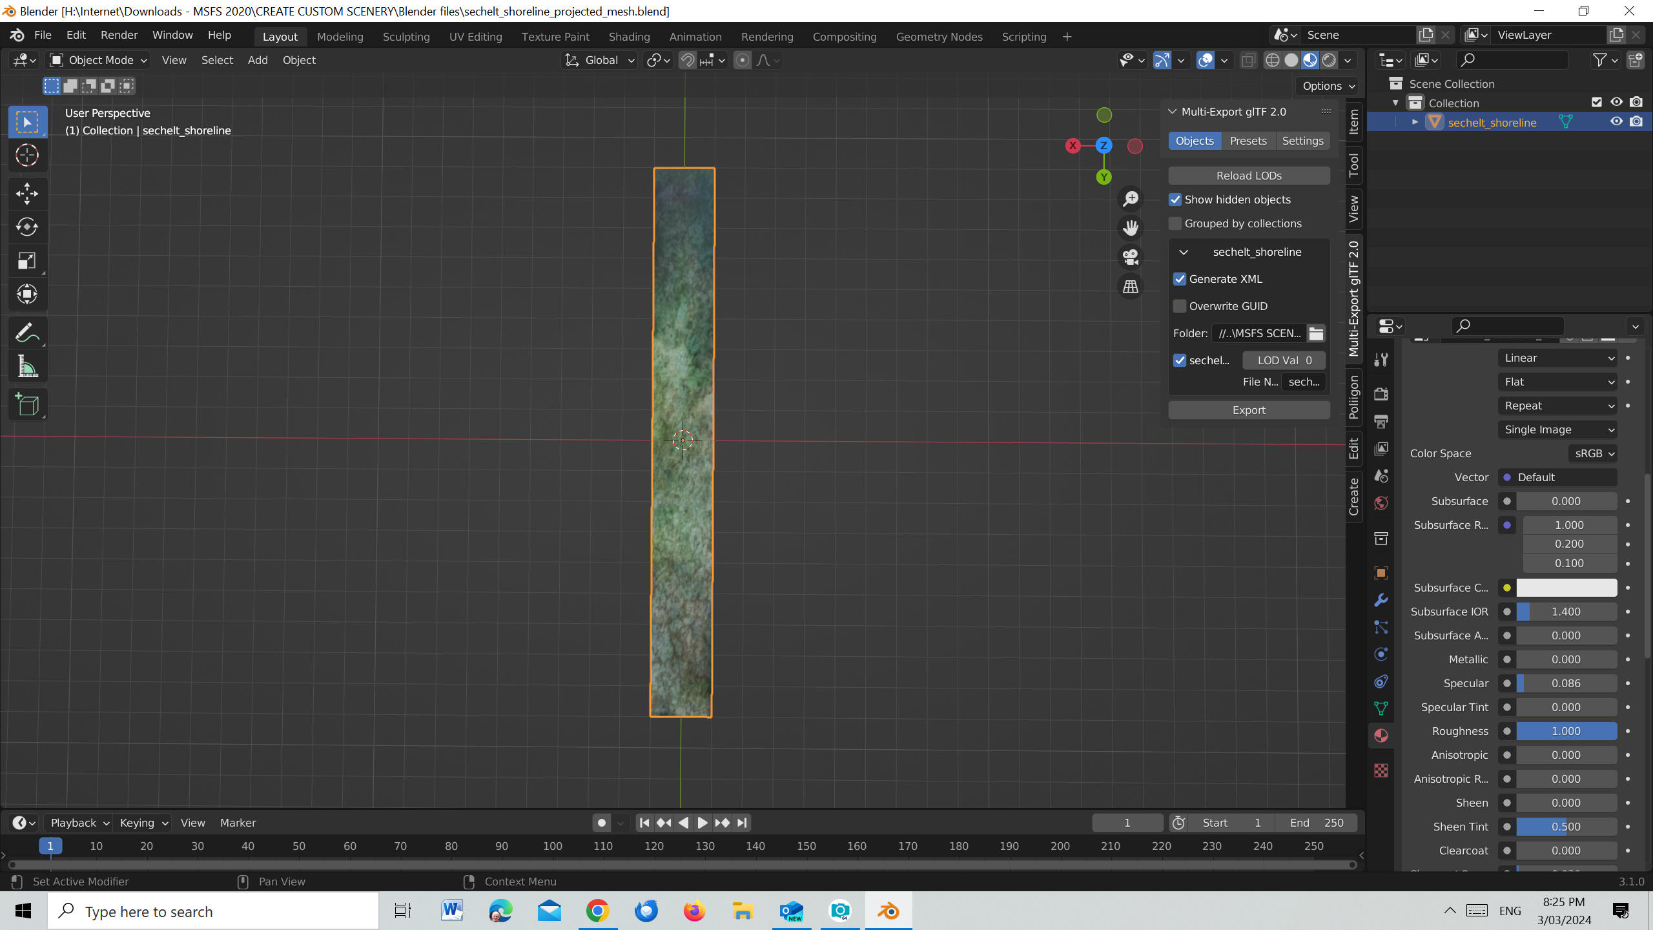This screenshot has height=930, width=1653.
Task: Select the Scale tool
Action: [x=27, y=261]
